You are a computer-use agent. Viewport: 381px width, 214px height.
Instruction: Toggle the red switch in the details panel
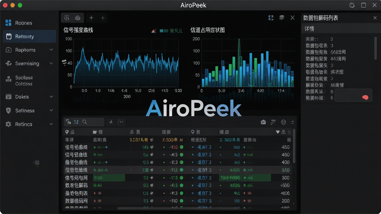[365, 97]
